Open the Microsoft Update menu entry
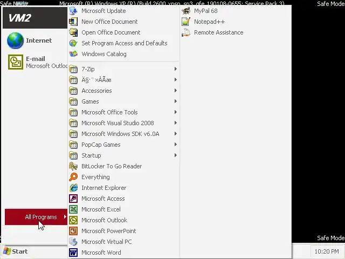The image size is (345, 259). coord(123,11)
